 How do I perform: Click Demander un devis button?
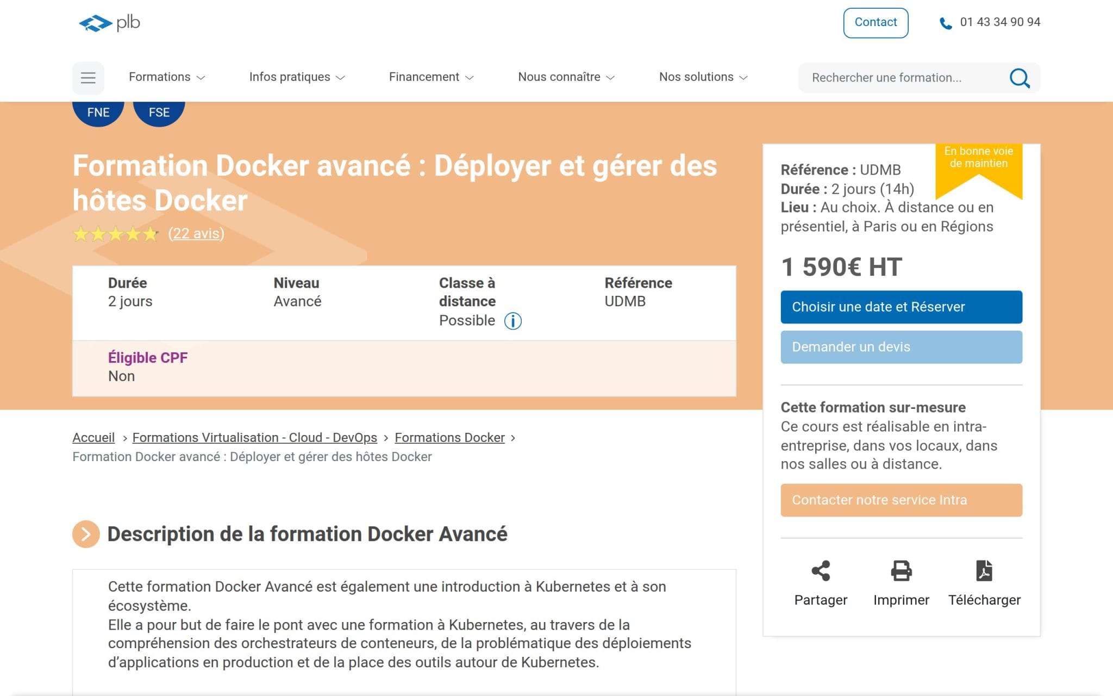(x=901, y=347)
